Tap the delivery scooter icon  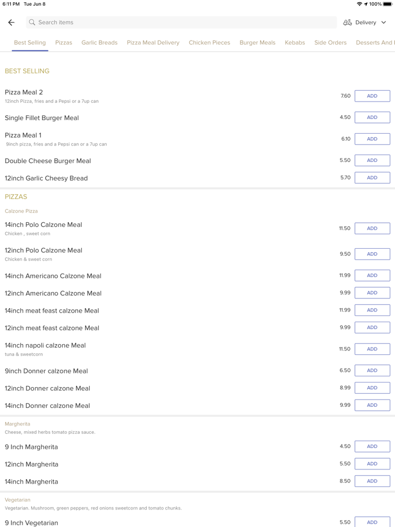(x=348, y=23)
